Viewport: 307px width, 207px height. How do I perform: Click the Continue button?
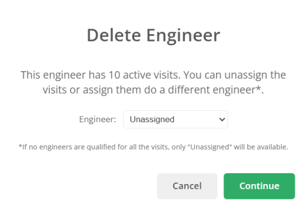pos(259,186)
